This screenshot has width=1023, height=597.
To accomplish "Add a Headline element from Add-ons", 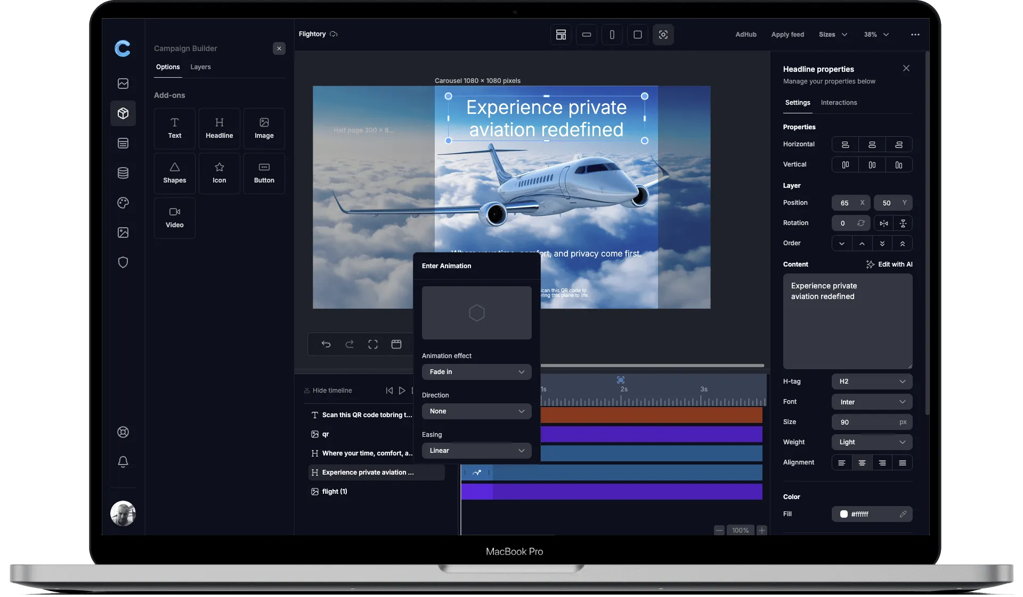I will click(x=219, y=128).
